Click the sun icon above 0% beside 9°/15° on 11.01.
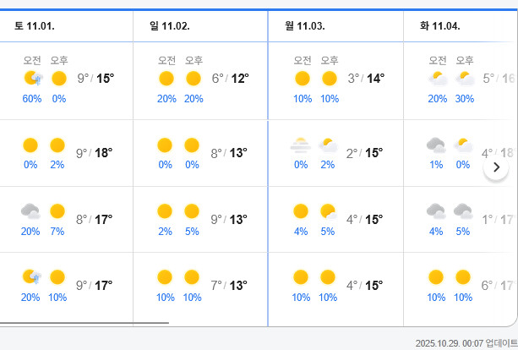This screenshot has height=350, width=518. tap(59, 79)
